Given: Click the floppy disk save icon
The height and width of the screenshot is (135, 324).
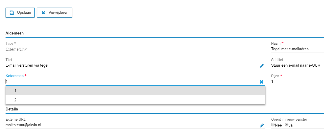Looking at the screenshot, I should click(x=12, y=13).
